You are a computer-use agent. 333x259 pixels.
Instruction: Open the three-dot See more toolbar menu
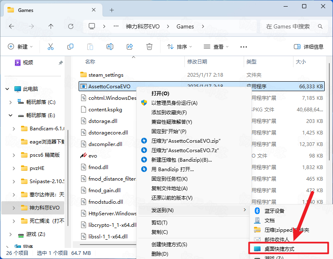point(244,47)
